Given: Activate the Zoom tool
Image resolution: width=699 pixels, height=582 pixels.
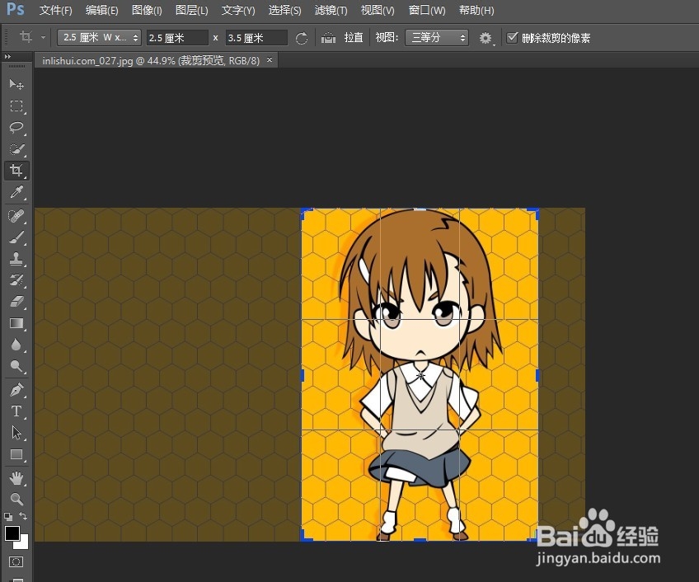Looking at the screenshot, I should (16, 500).
